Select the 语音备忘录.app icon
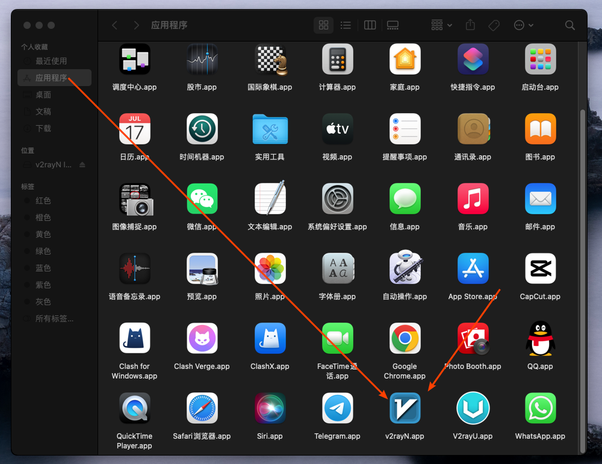The height and width of the screenshot is (464, 602). [134, 268]
